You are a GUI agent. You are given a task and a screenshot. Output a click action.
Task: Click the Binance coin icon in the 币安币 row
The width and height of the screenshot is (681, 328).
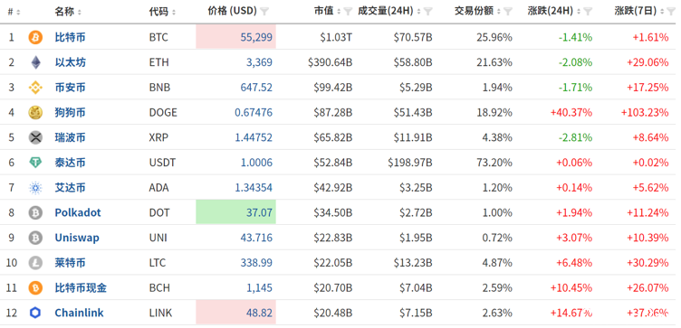coord(35,88)
